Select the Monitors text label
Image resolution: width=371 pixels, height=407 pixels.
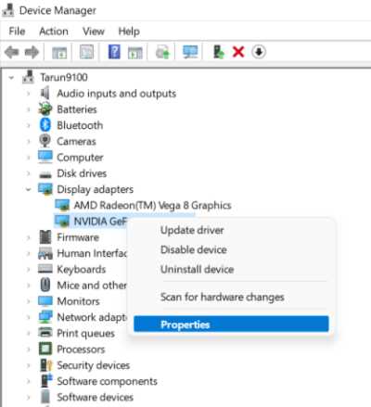(78, 301)
